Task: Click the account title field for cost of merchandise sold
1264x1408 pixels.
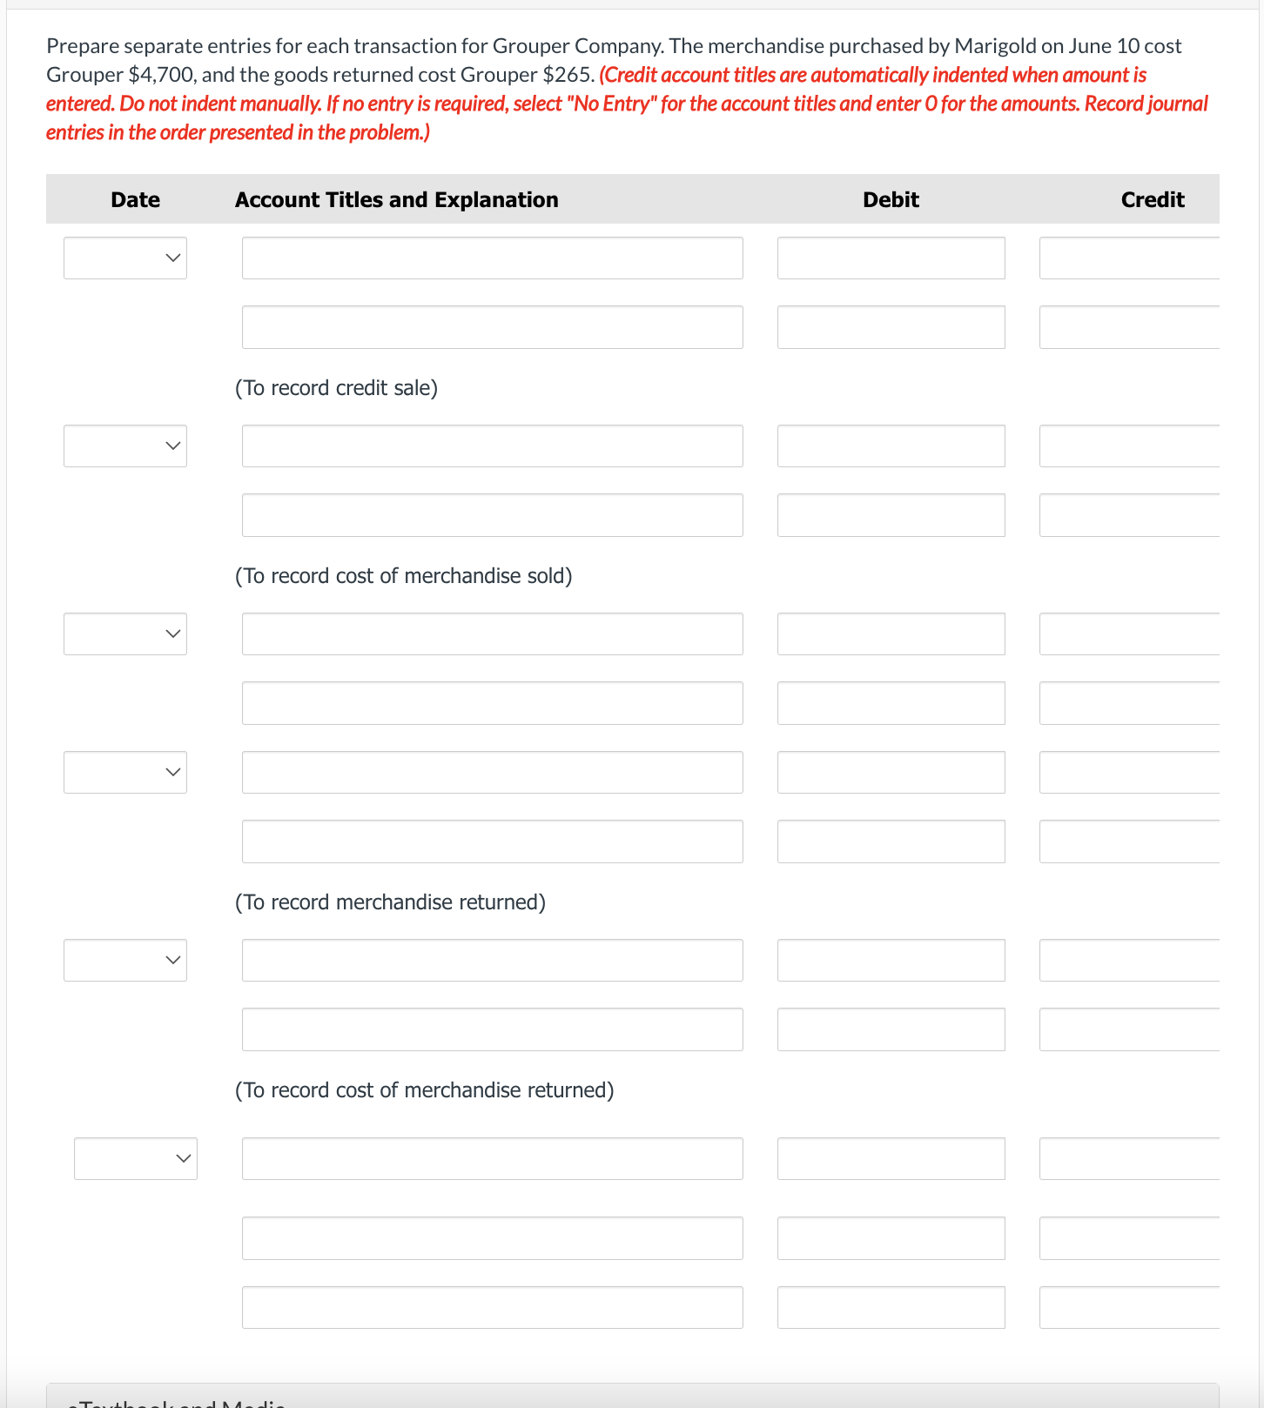Action: click(492, 446)
